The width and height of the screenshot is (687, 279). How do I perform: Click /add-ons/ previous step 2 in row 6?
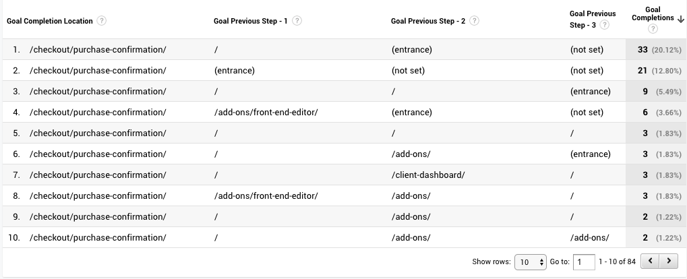point(410,154)
